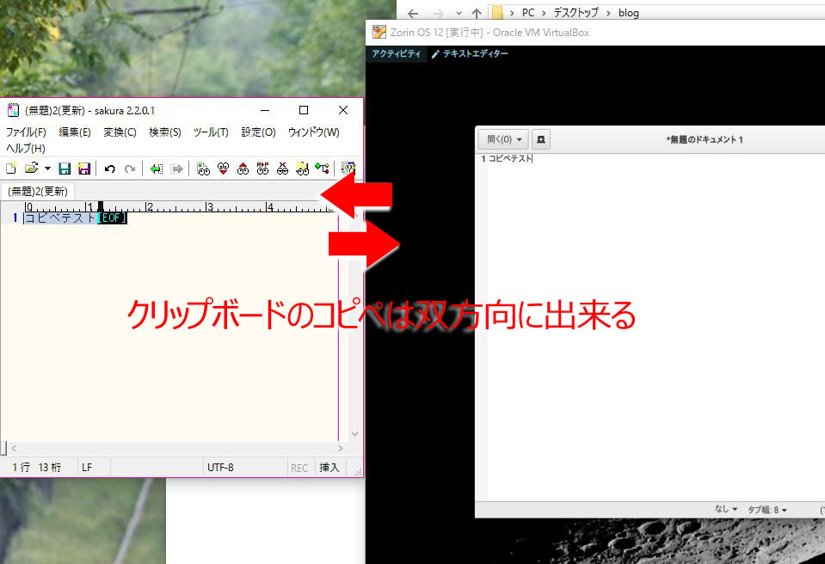Toggle the REC indicator in sakura status bar
The width and height of the screenshot is (825, 564).
tap(299, 468)
